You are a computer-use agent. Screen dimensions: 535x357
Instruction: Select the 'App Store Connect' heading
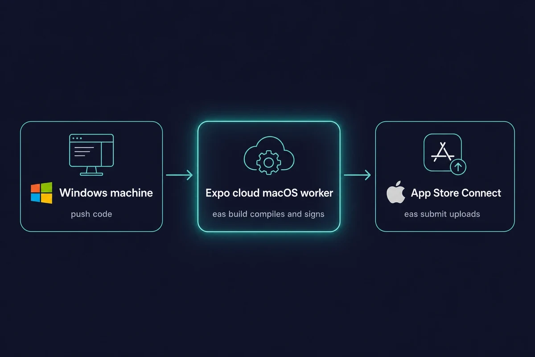click(x=456, y=193)
